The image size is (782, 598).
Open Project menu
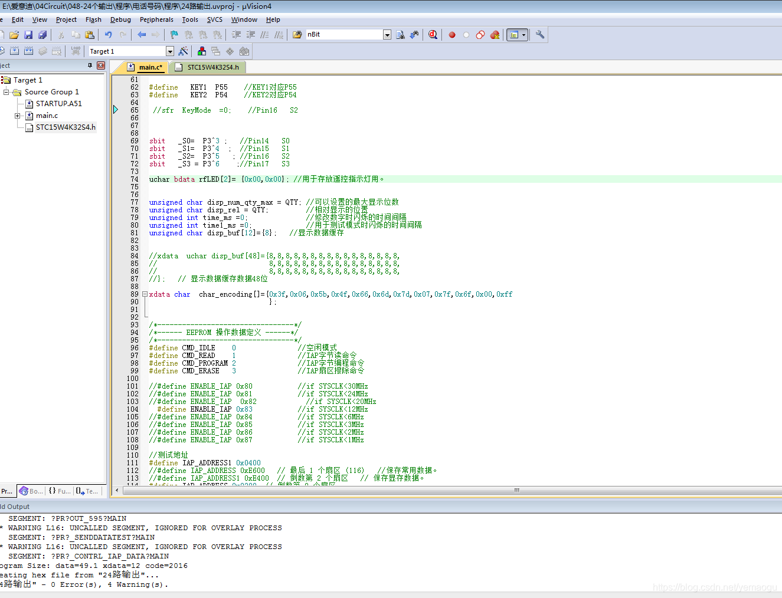click(x=66, y=19)
